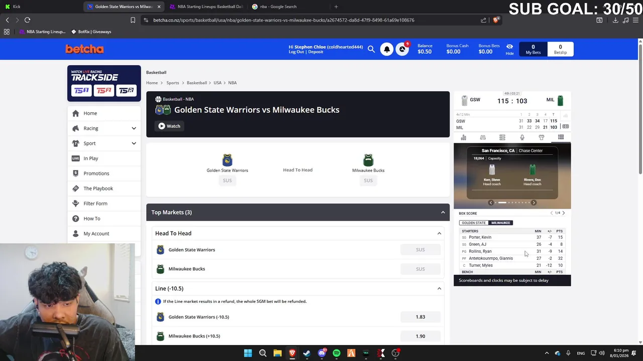Open the TSR Trackside channel
Viewport: 643px width, 361px height.
(127, 90)
